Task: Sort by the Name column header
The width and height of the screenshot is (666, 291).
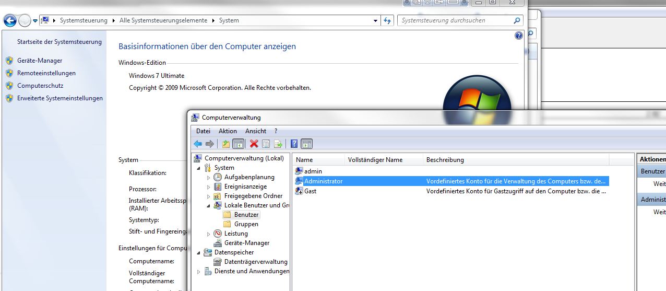Action: pyautogui.click(x=318, y=160)
